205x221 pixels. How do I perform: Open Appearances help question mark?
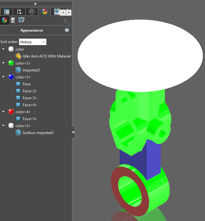click(x=67, y=30)
